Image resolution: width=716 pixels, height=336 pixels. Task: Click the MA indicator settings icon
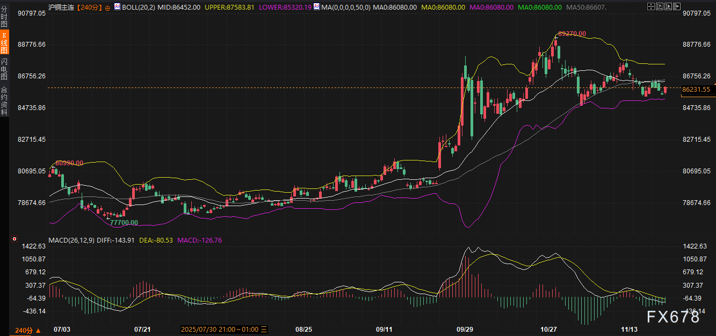(316, 7)
